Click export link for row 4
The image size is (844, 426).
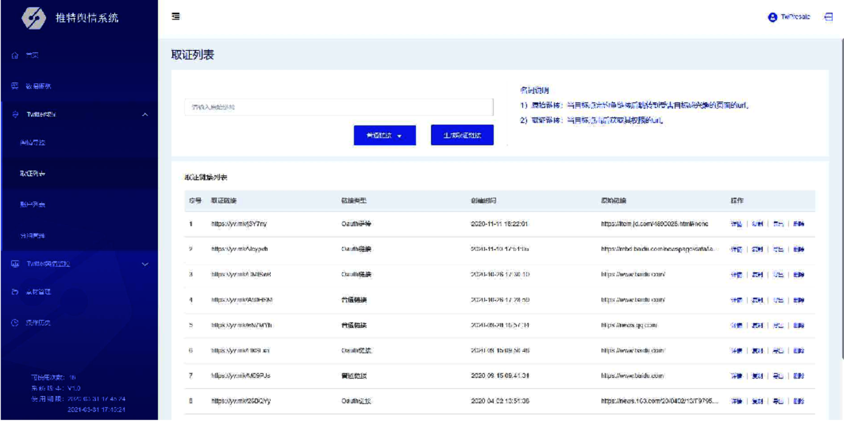(x=778, y=300)
